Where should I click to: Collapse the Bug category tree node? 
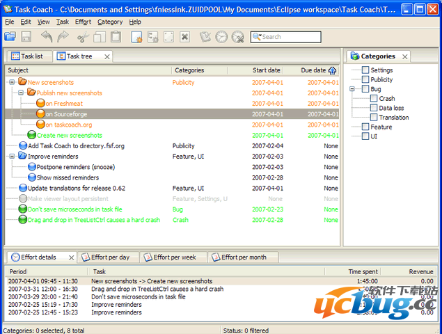(x=354, y=89)
